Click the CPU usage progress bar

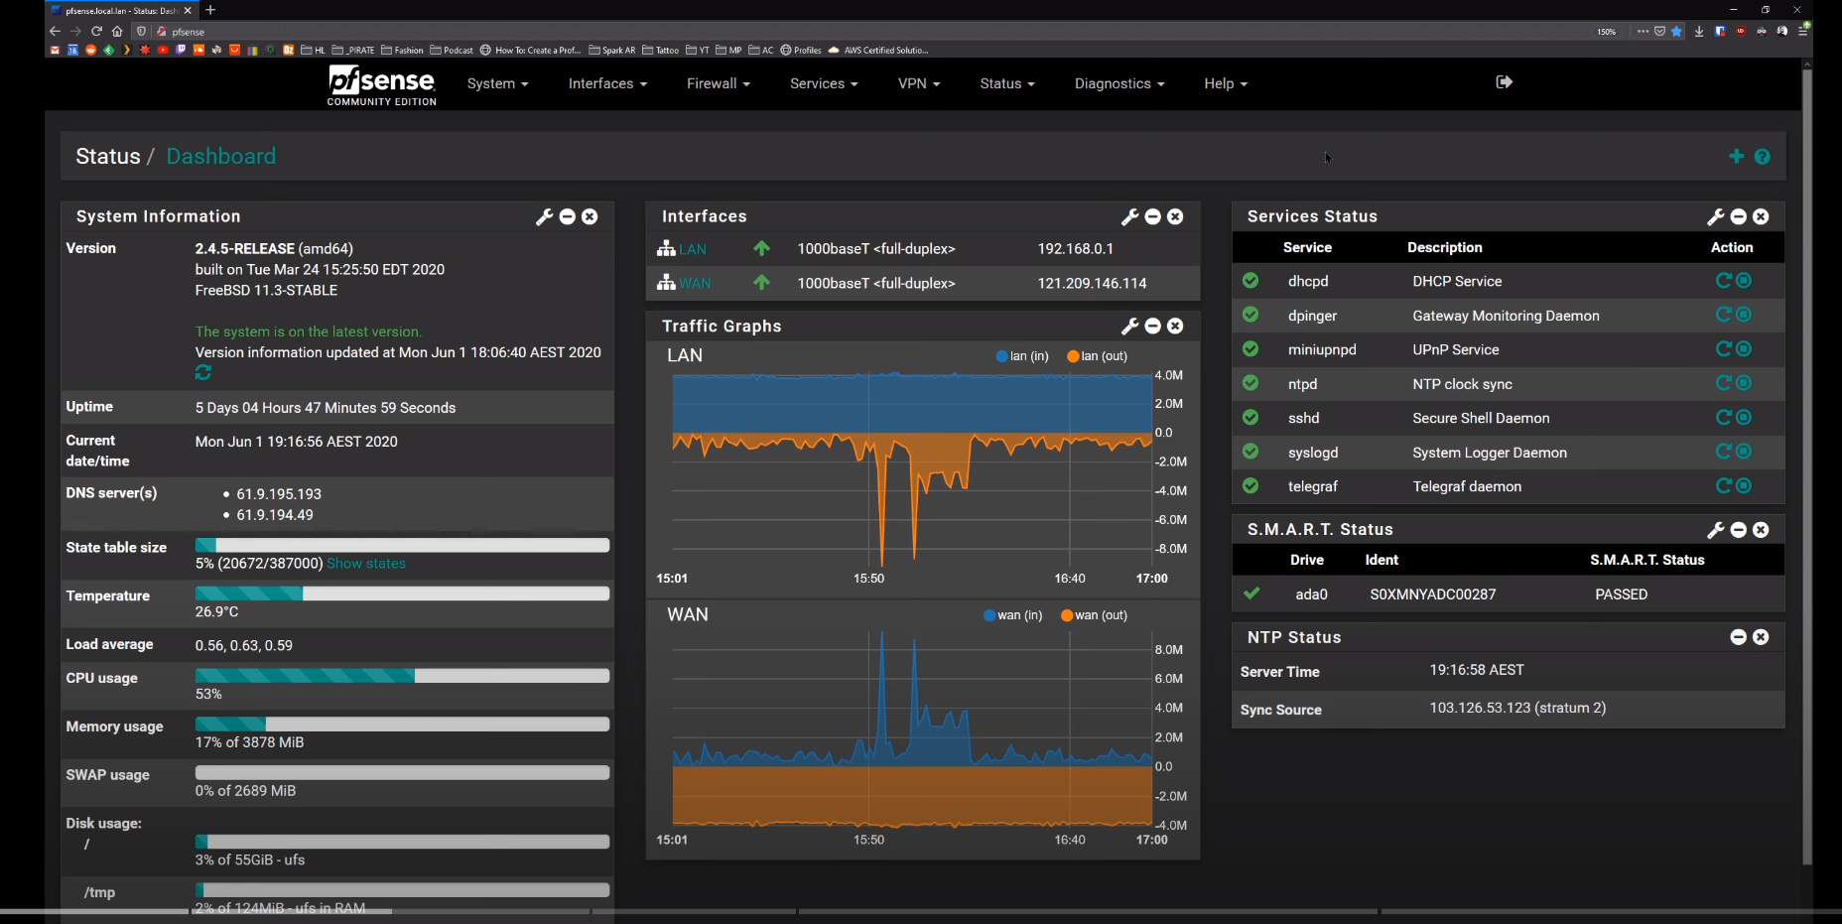(402, 676)
